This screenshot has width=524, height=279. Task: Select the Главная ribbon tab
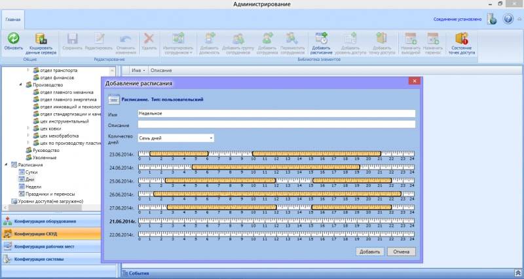[13, 20]
